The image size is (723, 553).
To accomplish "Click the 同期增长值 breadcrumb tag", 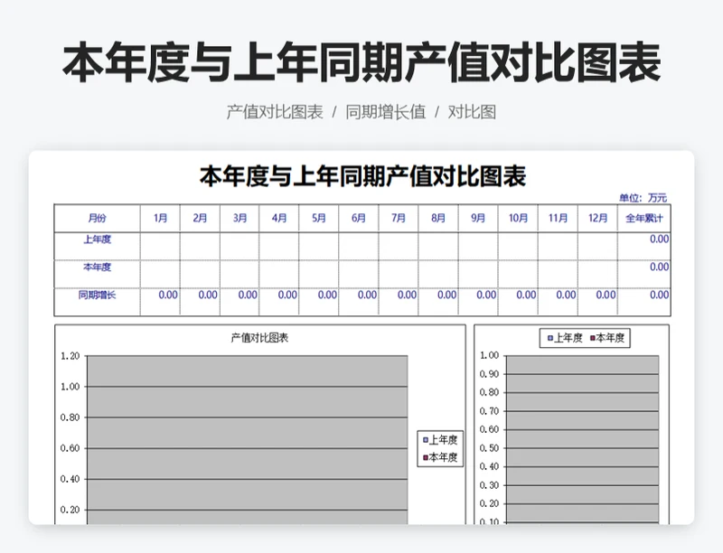I will point(386,112).
